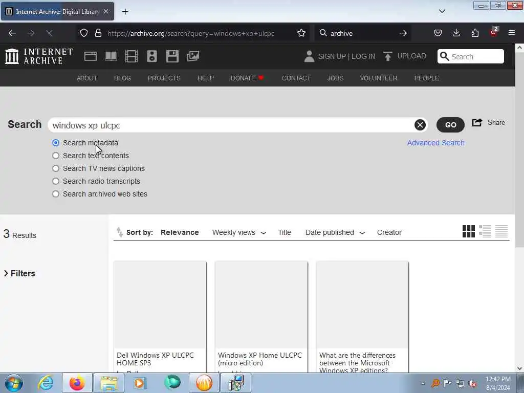The image size is (524, 393).
Task: Open the Software floppy disk icon
Action: coord(172,56)
